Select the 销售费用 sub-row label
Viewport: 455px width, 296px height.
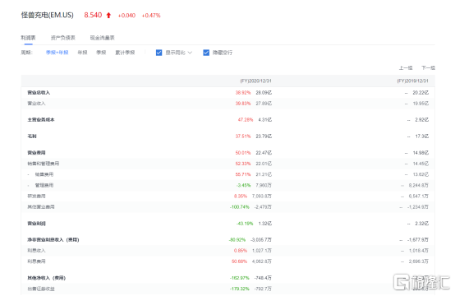click(x=44, y=174)
